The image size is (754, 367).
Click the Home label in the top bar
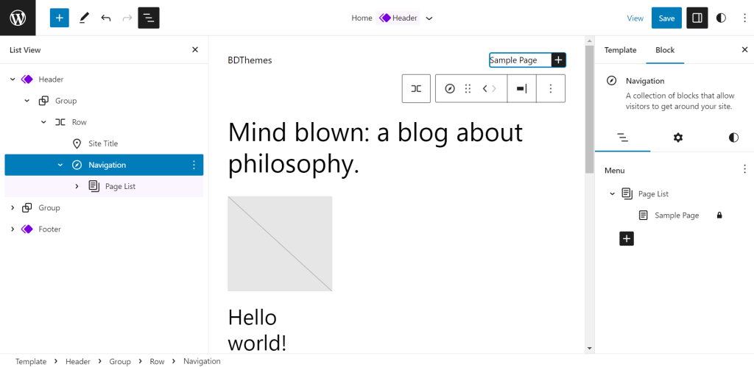(x=362, y=18)
